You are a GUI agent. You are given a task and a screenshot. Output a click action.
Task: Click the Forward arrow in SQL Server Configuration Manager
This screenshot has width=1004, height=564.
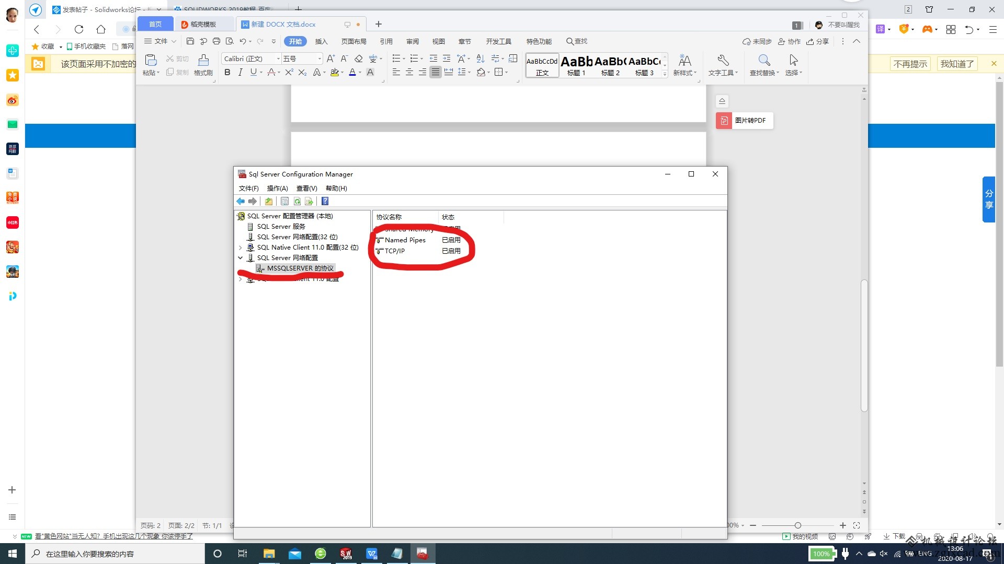253,202
